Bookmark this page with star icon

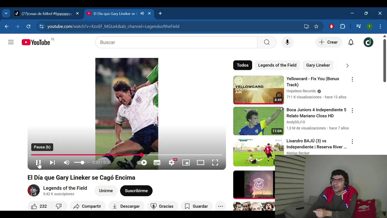pyautogui.click(x=316, y=26)
